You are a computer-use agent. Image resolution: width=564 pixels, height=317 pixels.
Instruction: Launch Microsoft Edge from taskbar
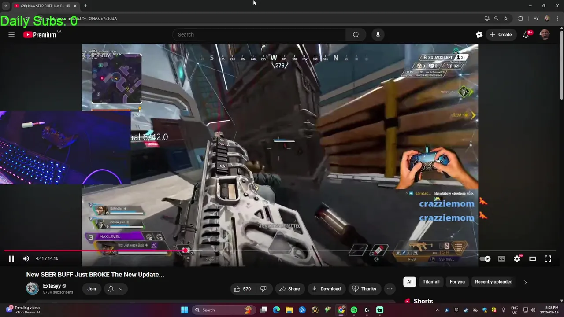[276, 310]
